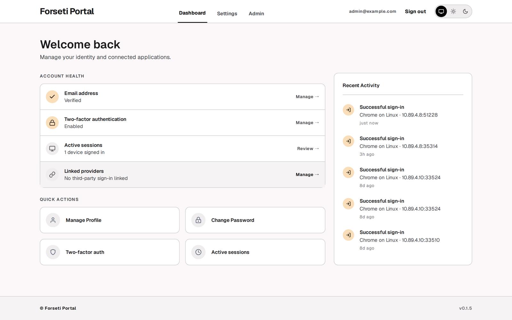Manage the Email address setting
The image size is (512, 320).
point(307,97)
